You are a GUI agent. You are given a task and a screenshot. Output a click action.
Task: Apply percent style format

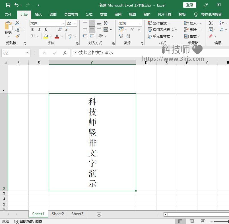(132, 30)
